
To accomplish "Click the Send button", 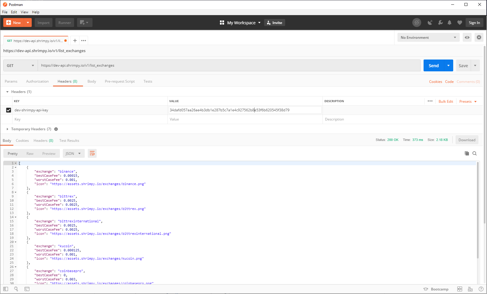I will coord(434,65).
